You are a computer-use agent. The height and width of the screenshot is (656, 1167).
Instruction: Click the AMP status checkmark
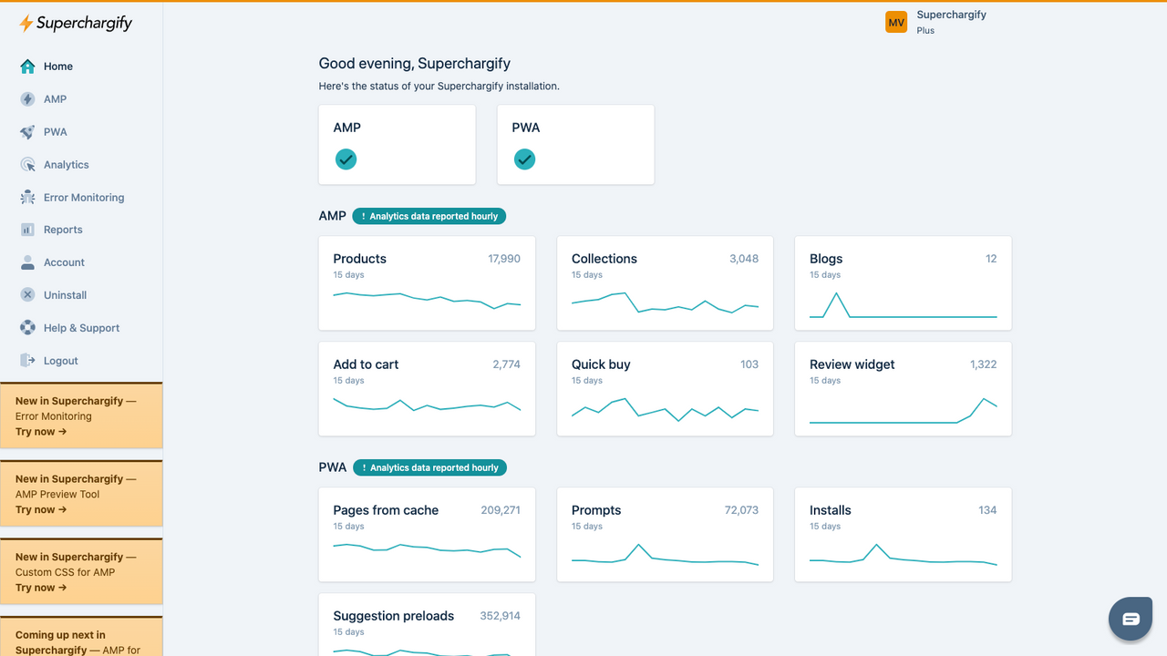pyautogui.click(x=346, y=159)
